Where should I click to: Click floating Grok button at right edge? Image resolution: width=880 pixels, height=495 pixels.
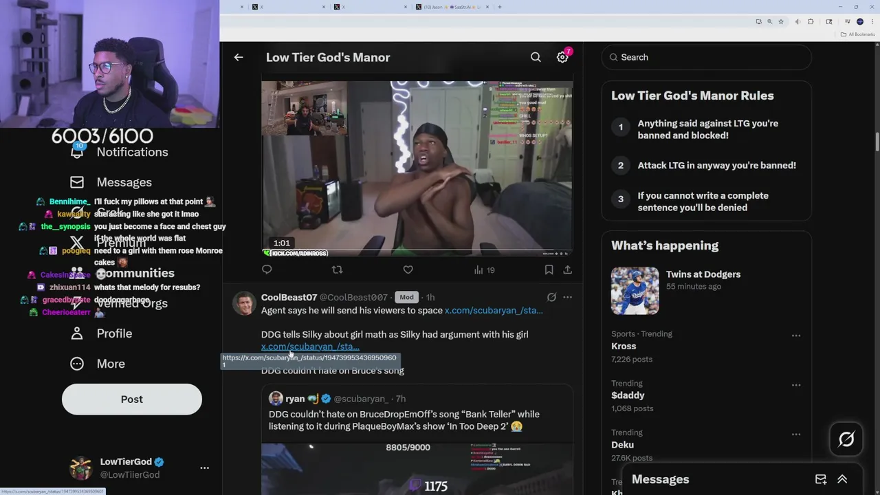click(x=846, y=439)
